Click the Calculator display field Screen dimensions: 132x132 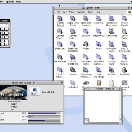coord(4,25)
